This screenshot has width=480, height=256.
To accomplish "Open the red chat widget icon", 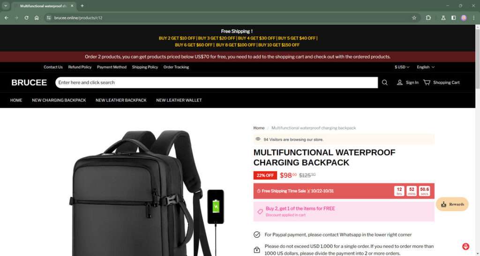I will pyautogui.click(x=465, y=246).
